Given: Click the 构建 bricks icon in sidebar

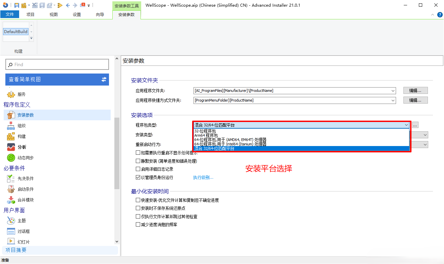Looking at the screenshot, I should click(x=11, y=136).
